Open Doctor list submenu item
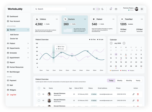The width and height of the screenshot is (152, 112). pos(14,39)
